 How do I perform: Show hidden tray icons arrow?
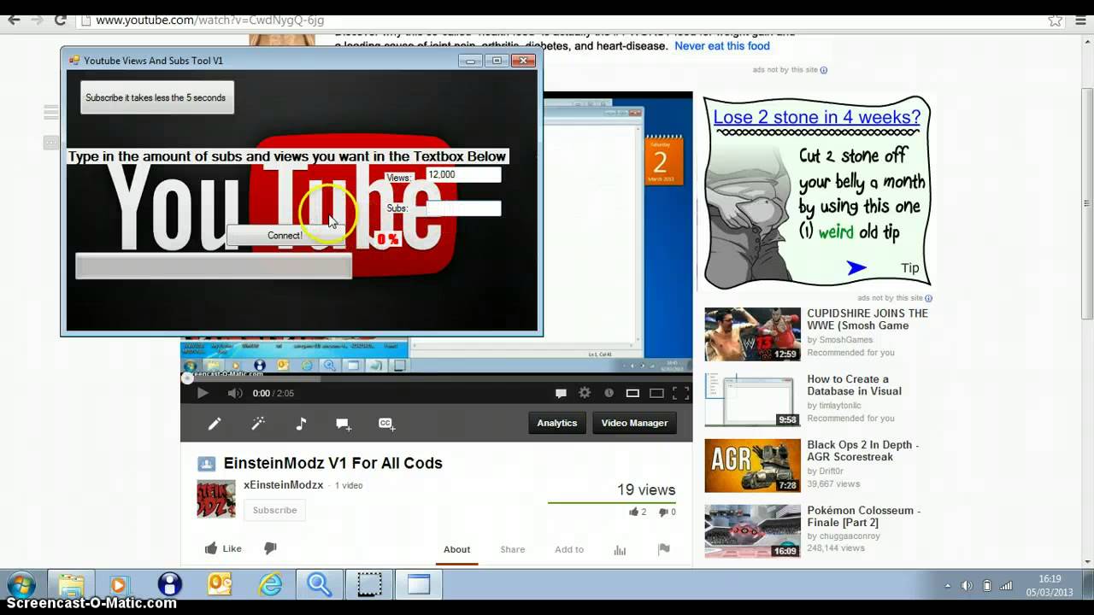(947, 586)
